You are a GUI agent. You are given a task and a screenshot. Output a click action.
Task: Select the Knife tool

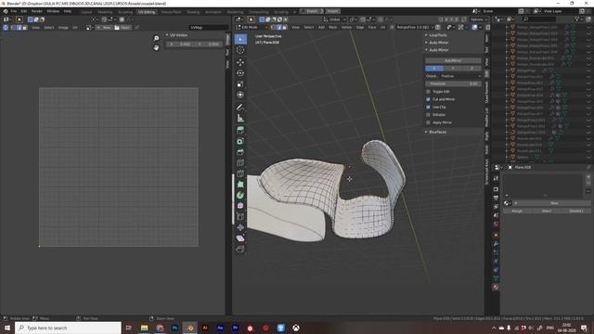(240, 173)
